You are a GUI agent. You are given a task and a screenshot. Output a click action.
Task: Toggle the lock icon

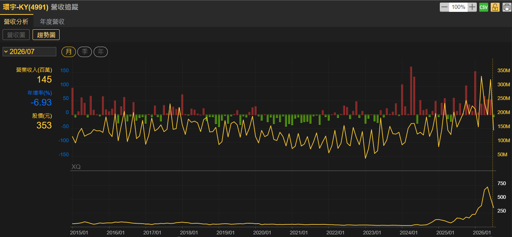click(495, 7)
